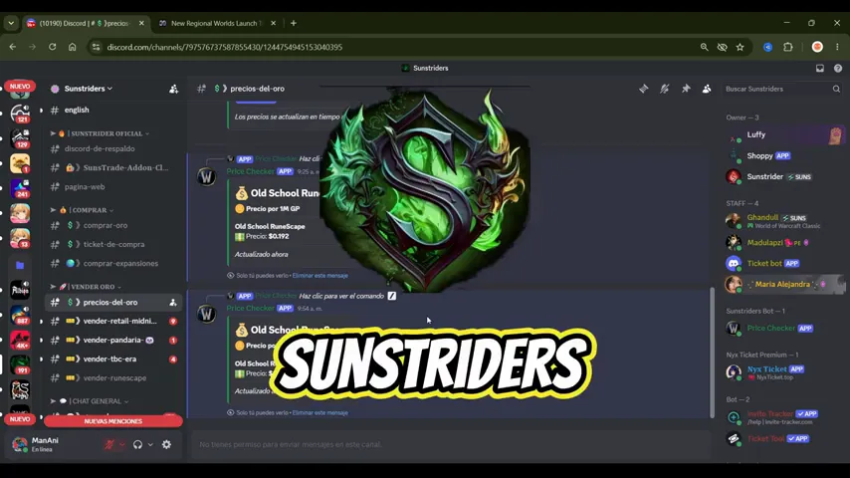This screenshot has height=478, width=850.
Task: Open the Chrome tab search dropdown
Action: tap(11, 23)
